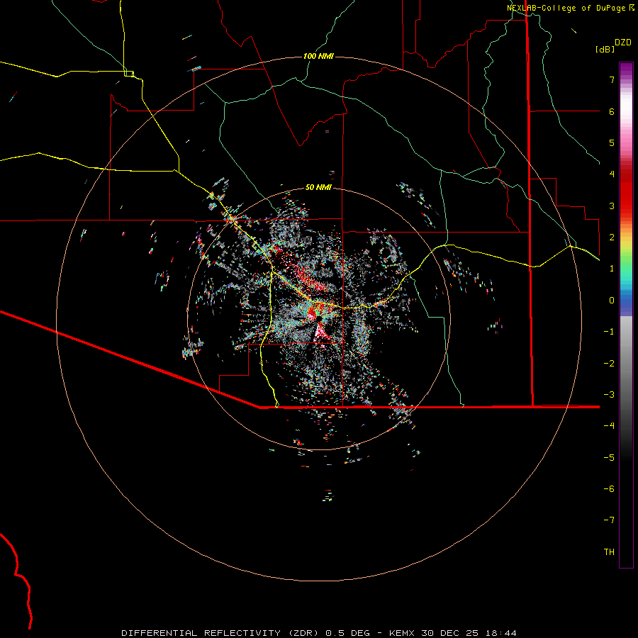Click the -1 dB scale tick label
The height and width of the screenshot is (638, 638).
[x=608, y=332]
